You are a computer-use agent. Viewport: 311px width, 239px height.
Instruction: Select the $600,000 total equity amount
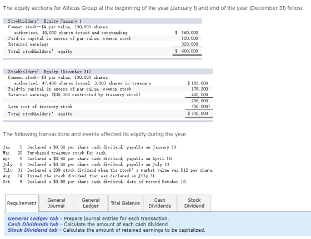click(x=187, y=51)
